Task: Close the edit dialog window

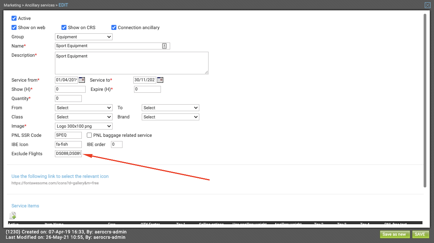Action: pos(427,5)
